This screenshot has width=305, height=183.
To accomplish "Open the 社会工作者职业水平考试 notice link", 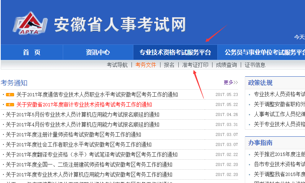I will 78,144.
